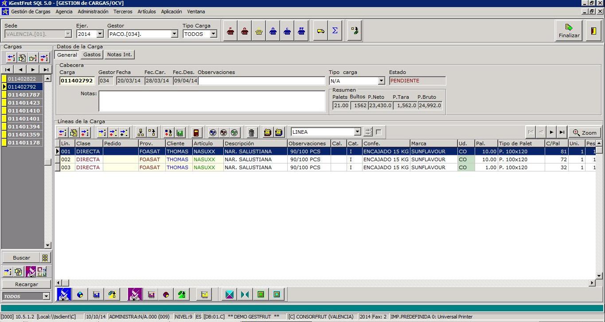Open the Gestor dropdown showing PACO.[034]

point(174,34)
